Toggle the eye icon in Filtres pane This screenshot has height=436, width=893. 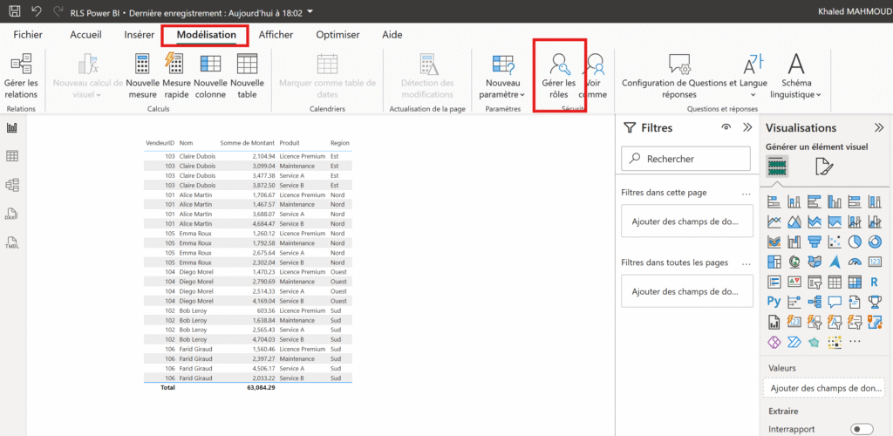tap(726, 128)
